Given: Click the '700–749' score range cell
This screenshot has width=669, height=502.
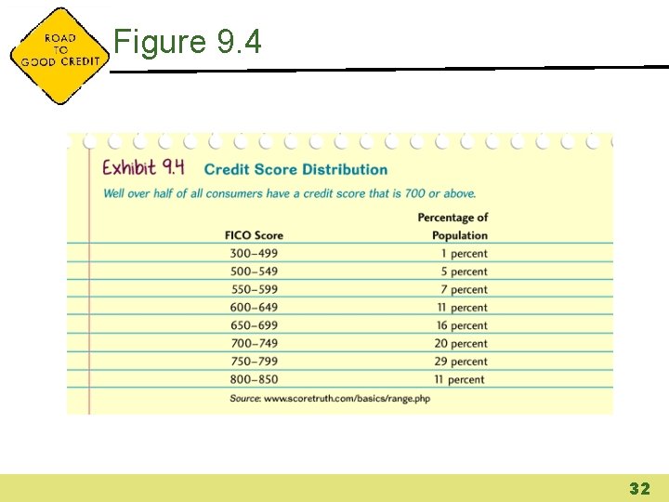Looking at the screenshot, I should 255,343.
